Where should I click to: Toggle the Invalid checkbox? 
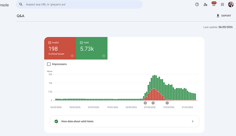(x=50, y=42)
